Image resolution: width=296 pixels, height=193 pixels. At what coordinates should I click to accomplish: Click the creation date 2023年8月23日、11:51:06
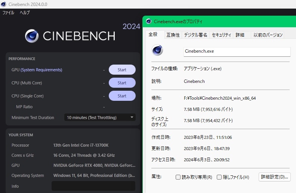208,137
